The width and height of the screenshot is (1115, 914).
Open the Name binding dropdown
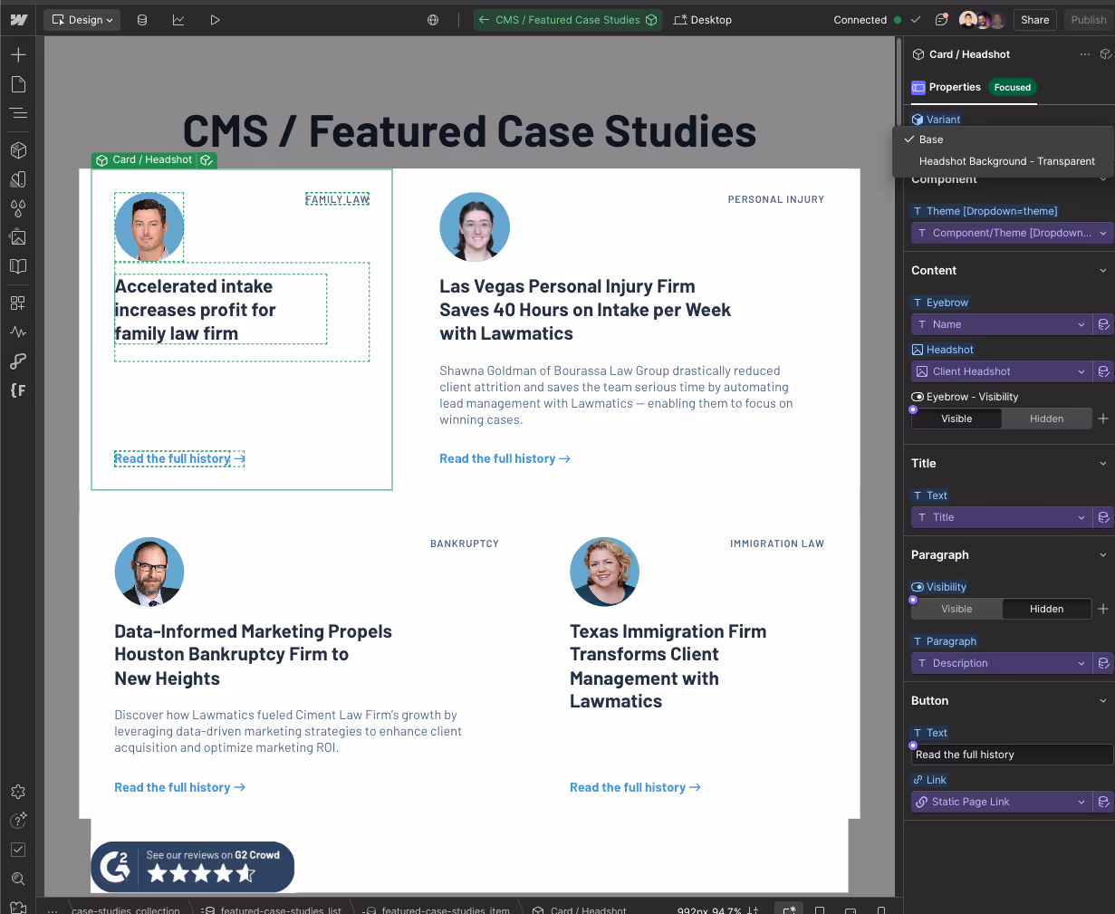coord(1002,324)
